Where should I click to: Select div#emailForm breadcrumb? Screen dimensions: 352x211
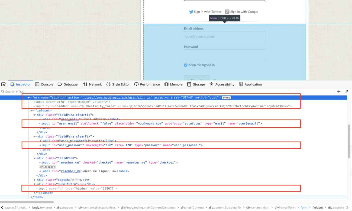pyautogui.click(x=285, y=207)
